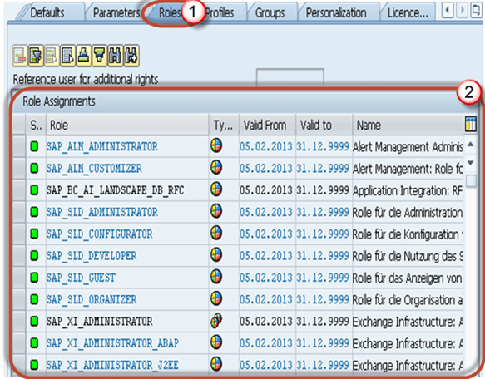This screenshot has height=379, width=485.
Task: Select the SAP_SLD_DEVELOPER row via its row selector
Action: (19, 256)
